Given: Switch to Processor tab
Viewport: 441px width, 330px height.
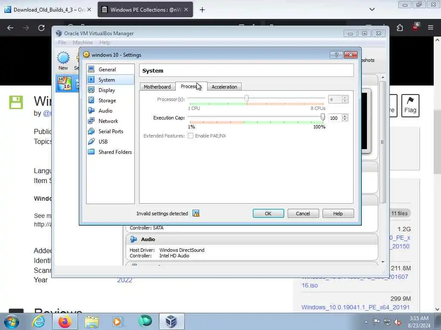Looking at the screenshot, I should coord(191,86).
